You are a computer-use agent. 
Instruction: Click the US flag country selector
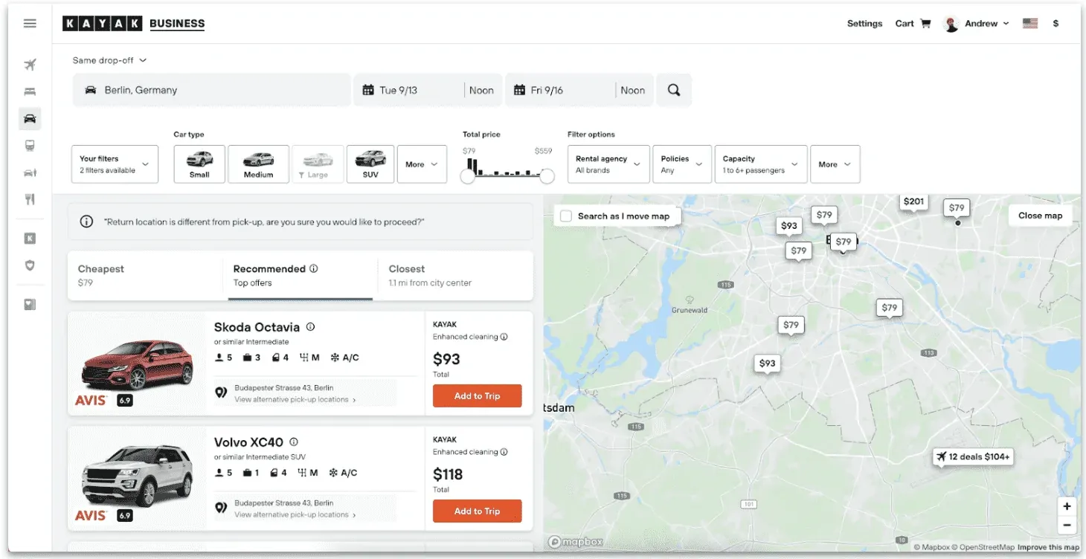[x=1030, y=24]
